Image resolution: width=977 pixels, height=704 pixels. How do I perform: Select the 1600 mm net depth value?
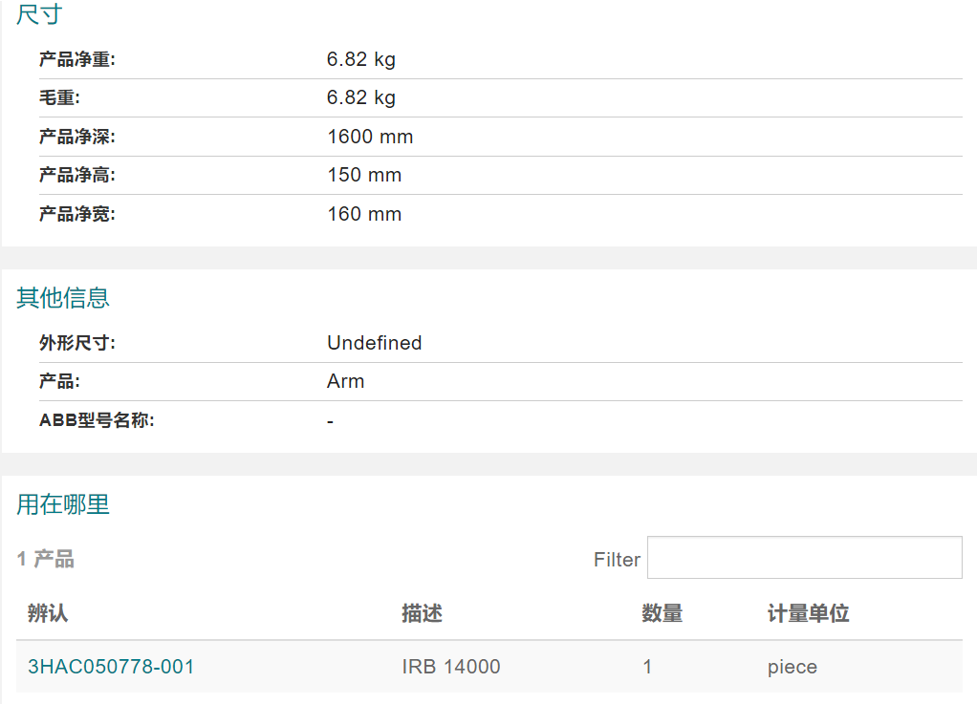pos(370,137)
